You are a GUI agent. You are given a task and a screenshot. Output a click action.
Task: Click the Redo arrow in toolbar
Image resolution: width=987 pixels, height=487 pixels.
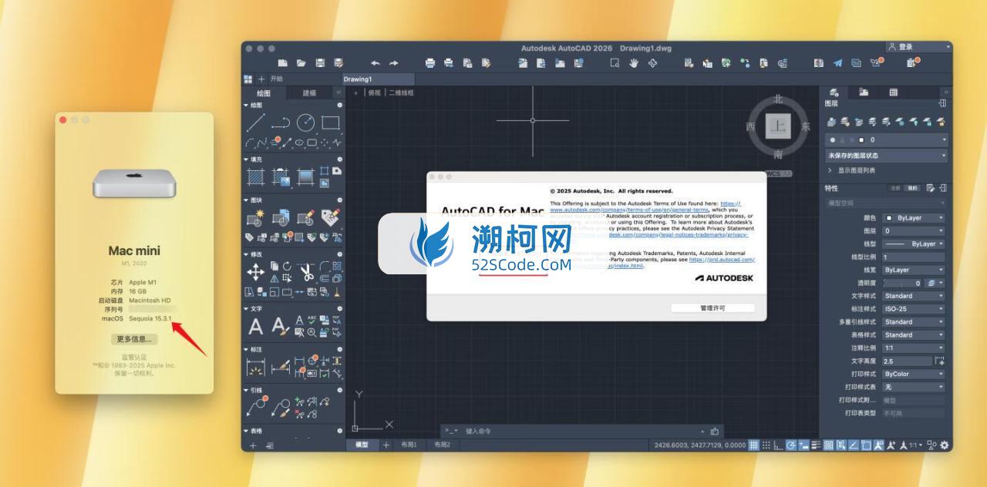tap(393, 62)
